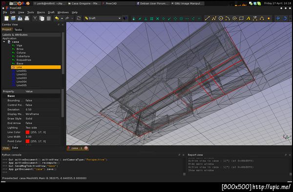Select Coluna in the model tree
The image size is (293, 192).
(x=21, y=53)
